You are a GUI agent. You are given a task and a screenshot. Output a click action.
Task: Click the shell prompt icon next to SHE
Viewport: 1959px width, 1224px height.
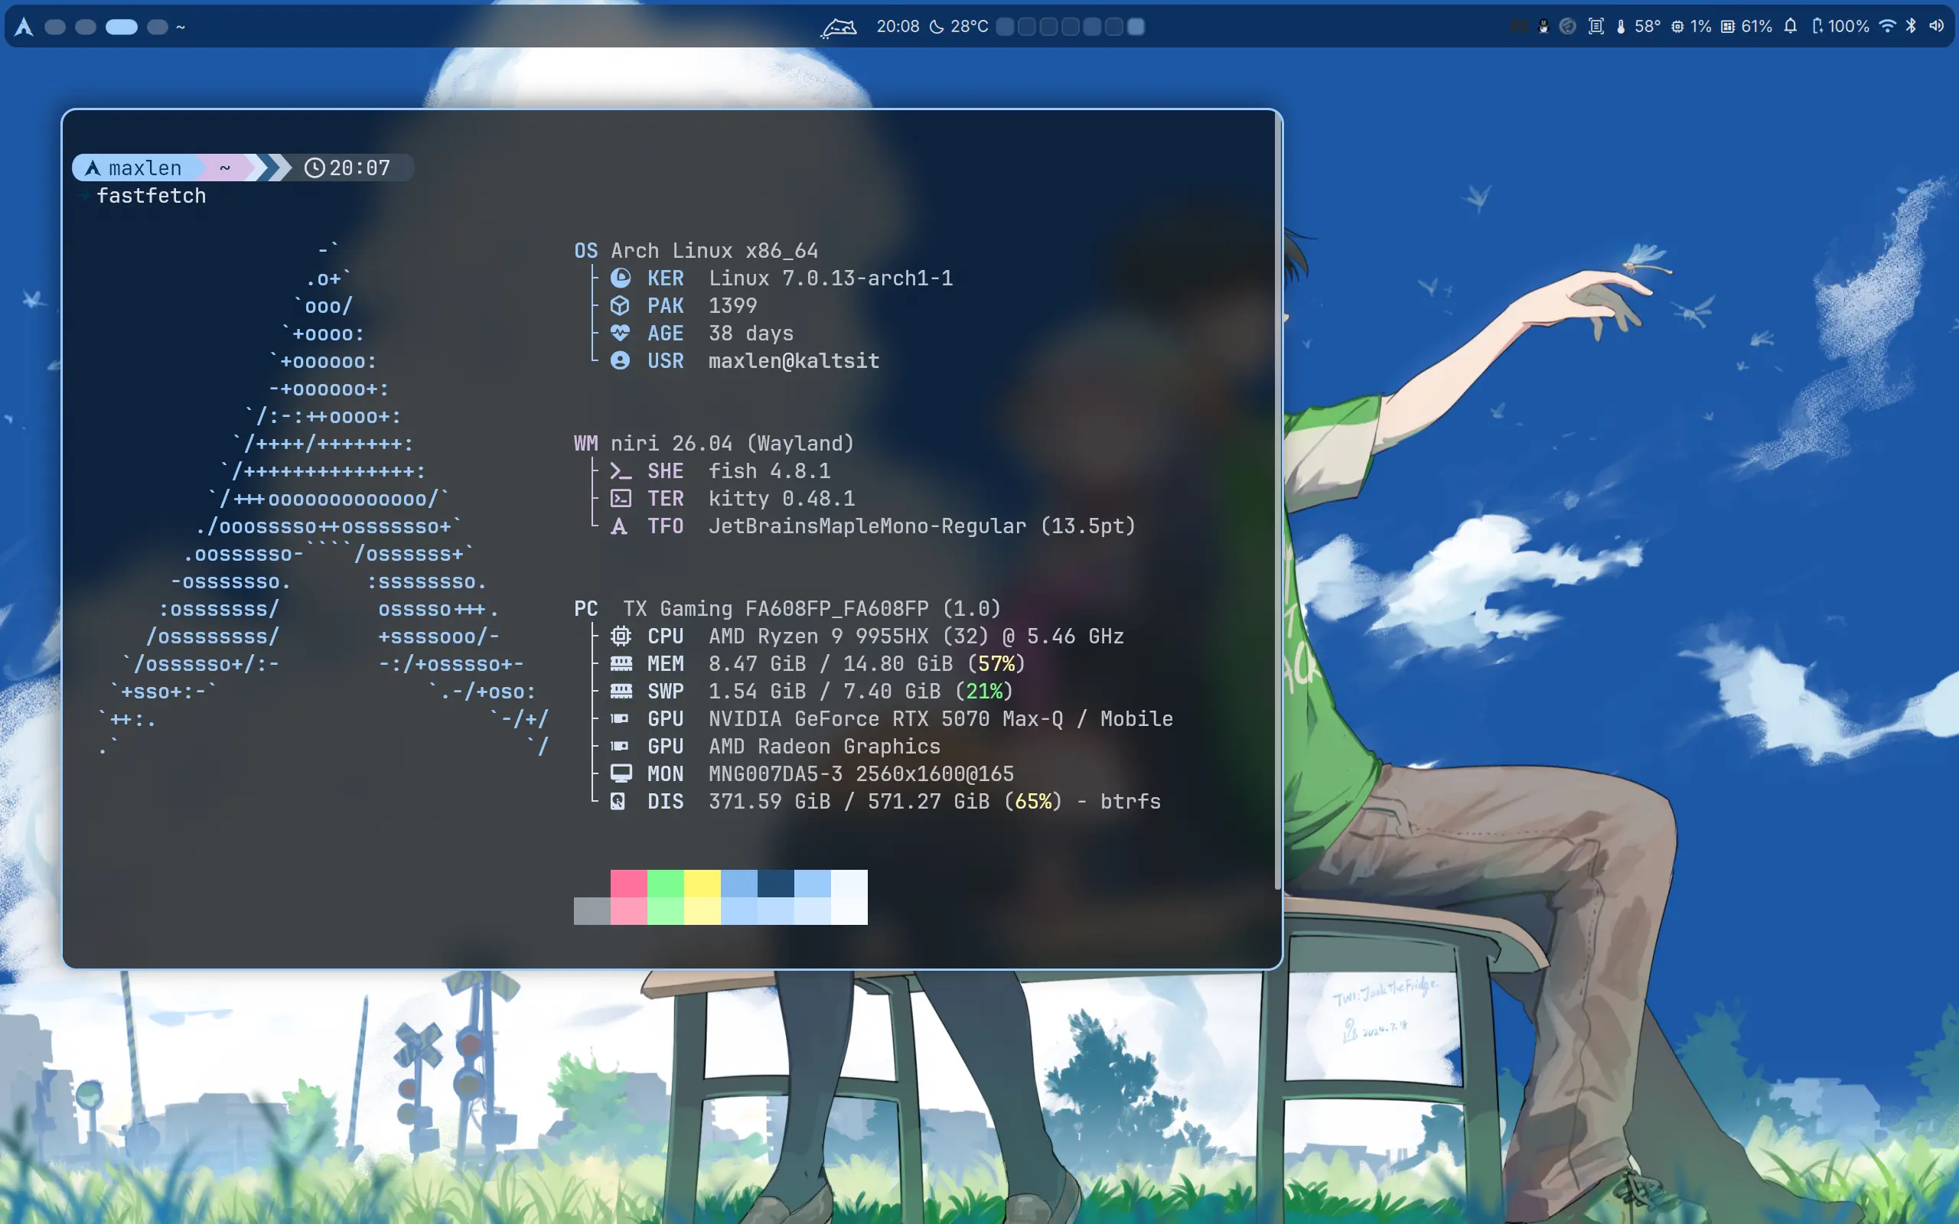coord(620,471)
